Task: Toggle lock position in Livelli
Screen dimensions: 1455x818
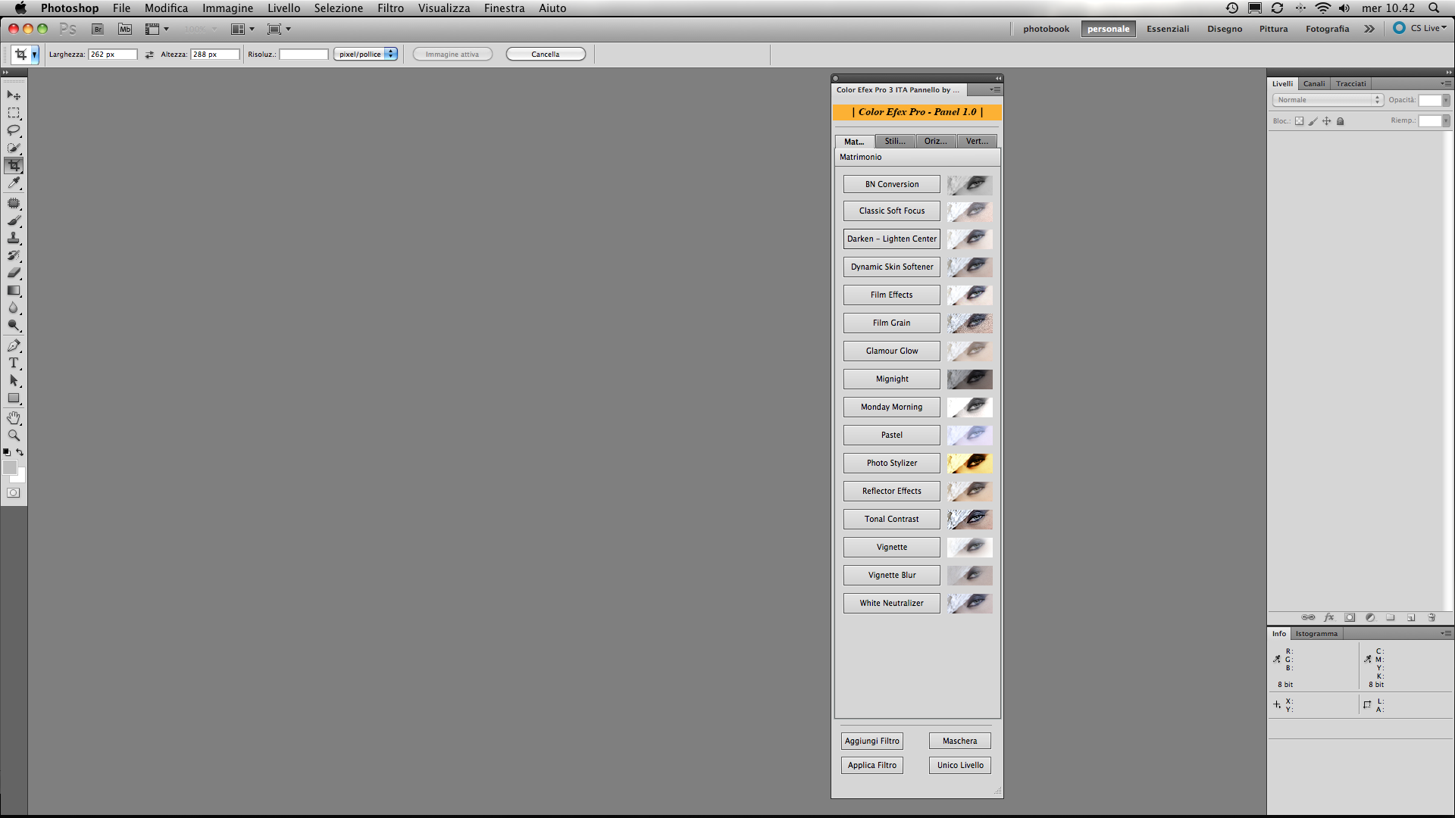Action: coord(1327,121)
